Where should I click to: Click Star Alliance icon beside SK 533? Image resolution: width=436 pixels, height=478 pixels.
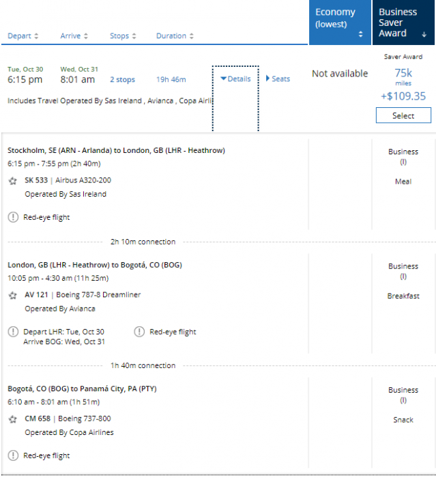[x=12, y=181]
